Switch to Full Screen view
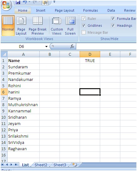This screenshot has height=171, width=137. [70, 26]
